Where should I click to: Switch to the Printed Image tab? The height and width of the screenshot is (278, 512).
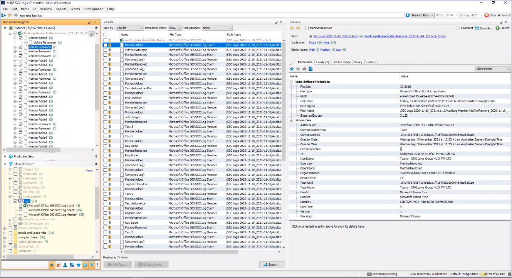point(341,62)
